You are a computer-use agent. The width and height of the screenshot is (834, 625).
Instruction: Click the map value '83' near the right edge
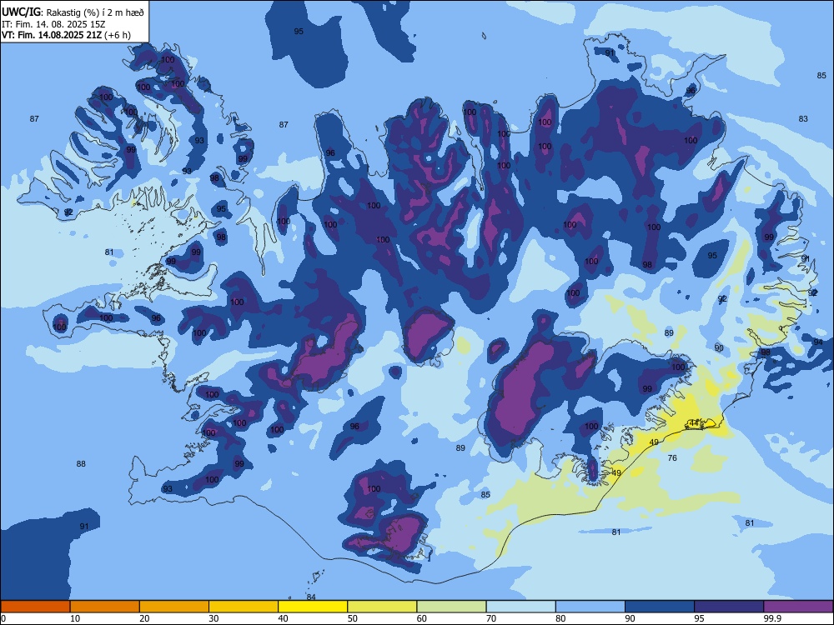803,118
